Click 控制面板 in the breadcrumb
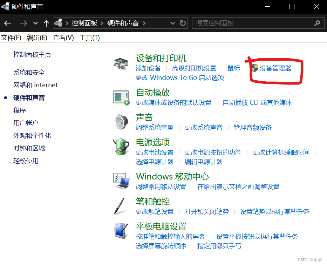 coord(84,23)
